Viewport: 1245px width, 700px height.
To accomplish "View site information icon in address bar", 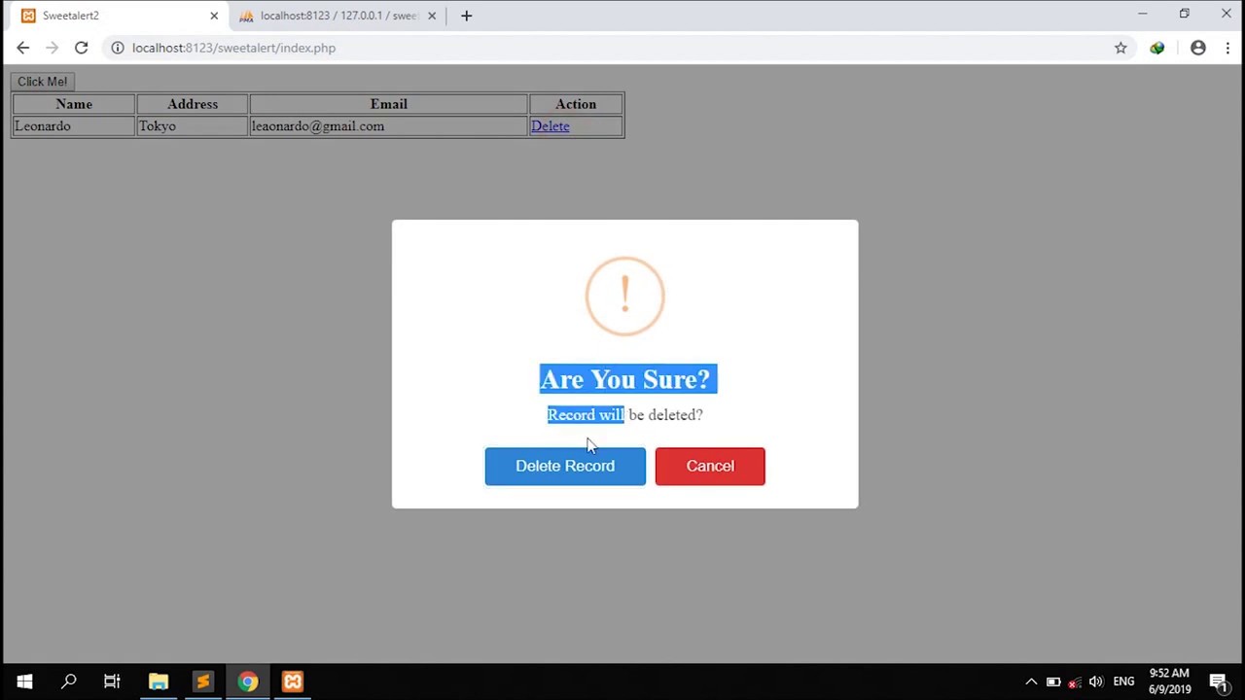I will (x=118, y=48).
